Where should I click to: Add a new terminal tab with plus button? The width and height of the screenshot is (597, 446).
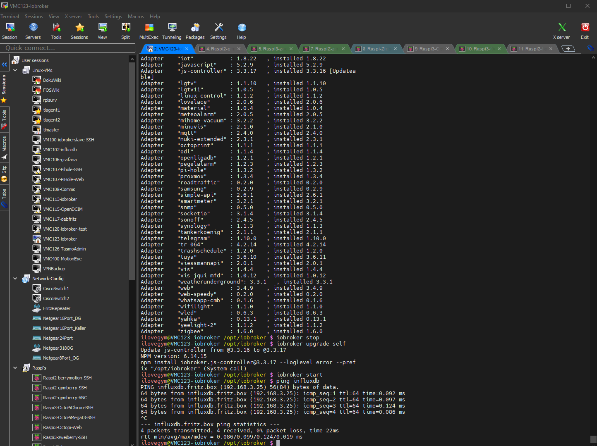point(568,48)
